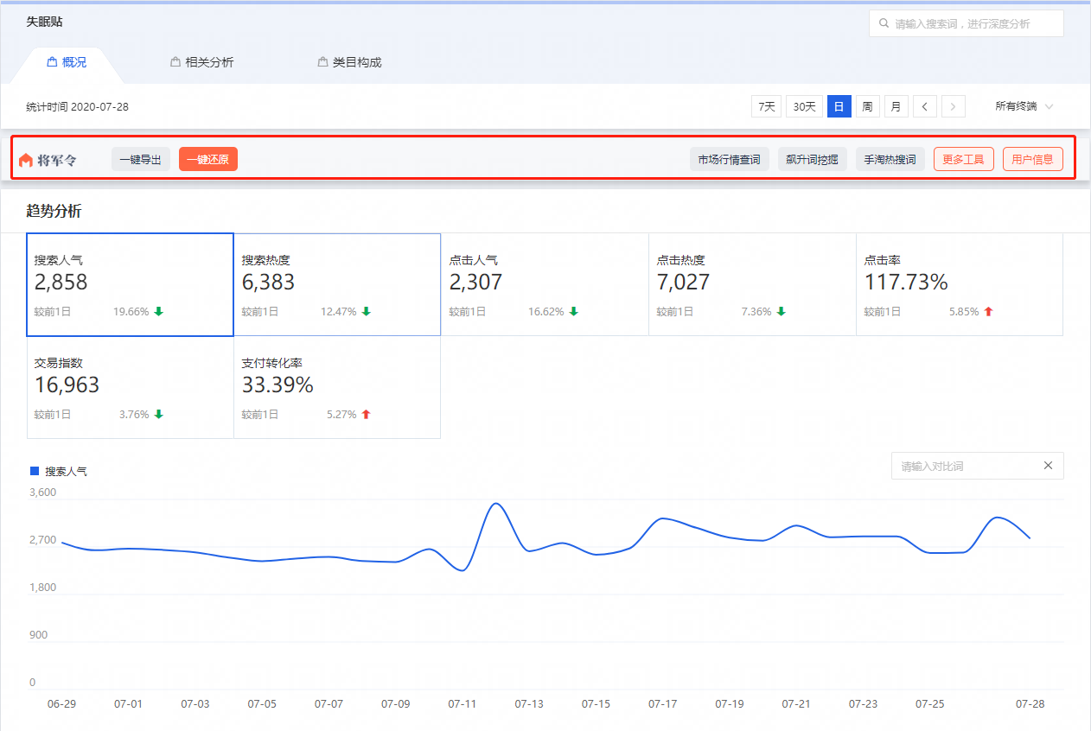Select the 点击人气 metric card
The height and width of the screenshot is (731, 1091).
tap(545, 284)
